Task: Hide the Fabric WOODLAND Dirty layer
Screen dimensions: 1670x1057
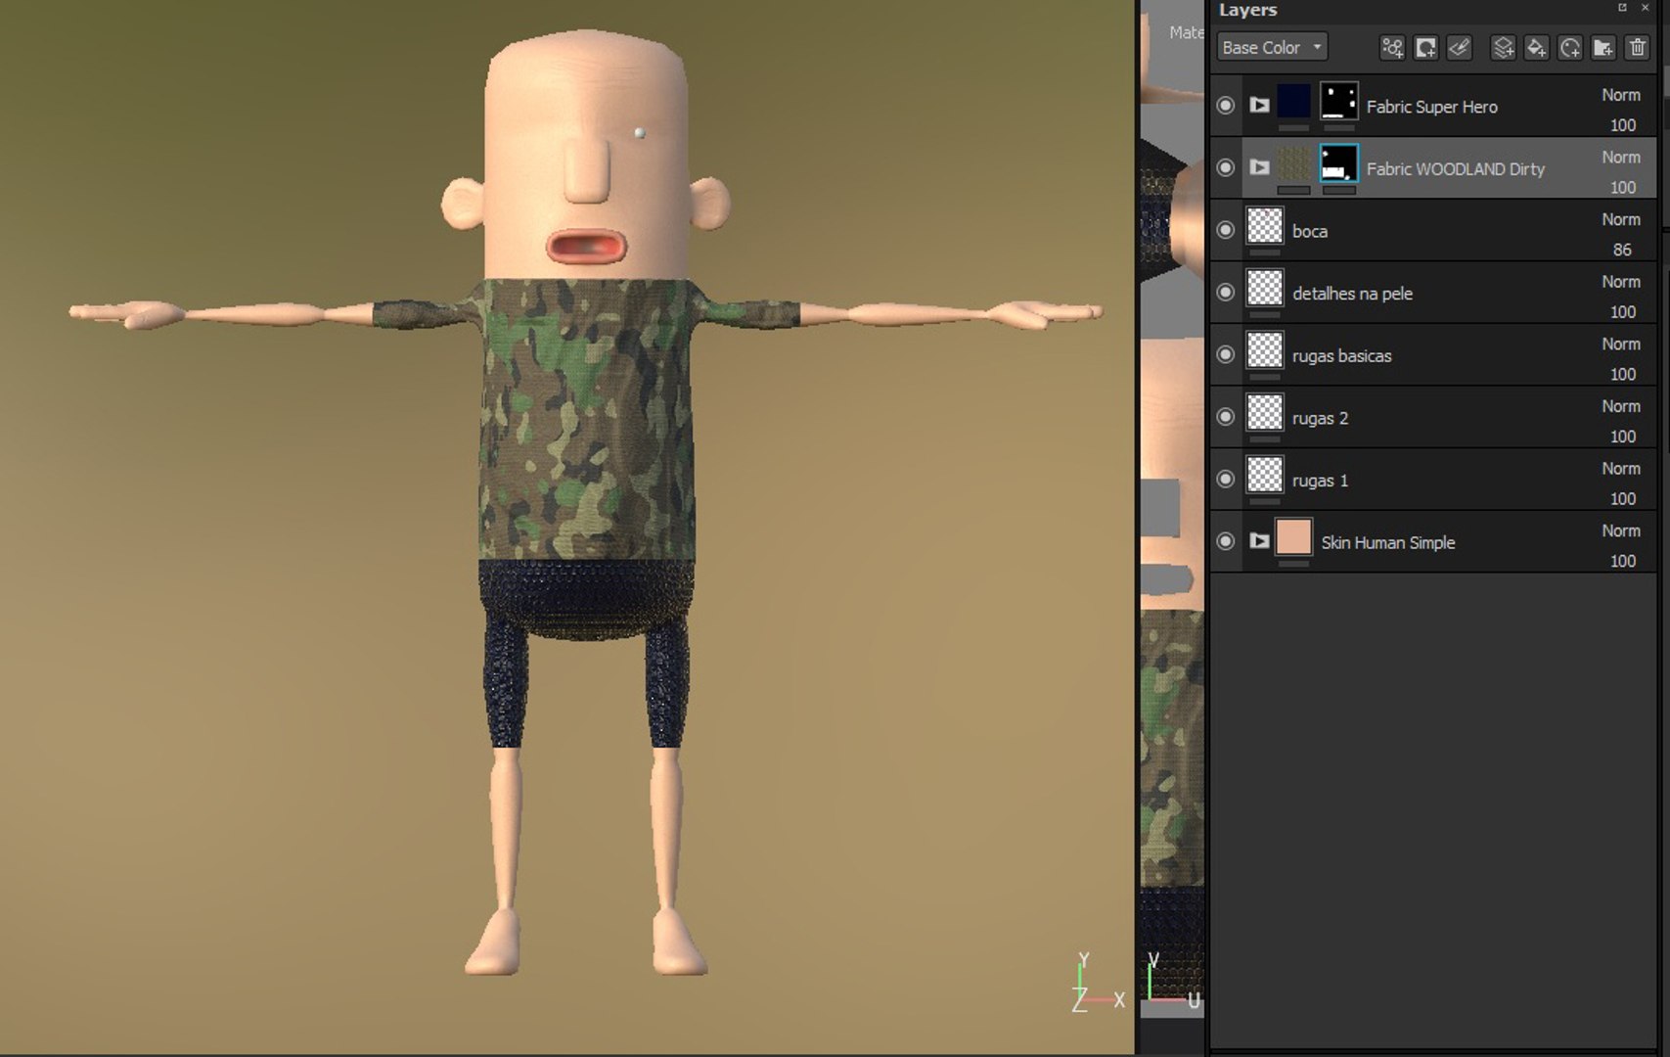Action: point(1225,167)
